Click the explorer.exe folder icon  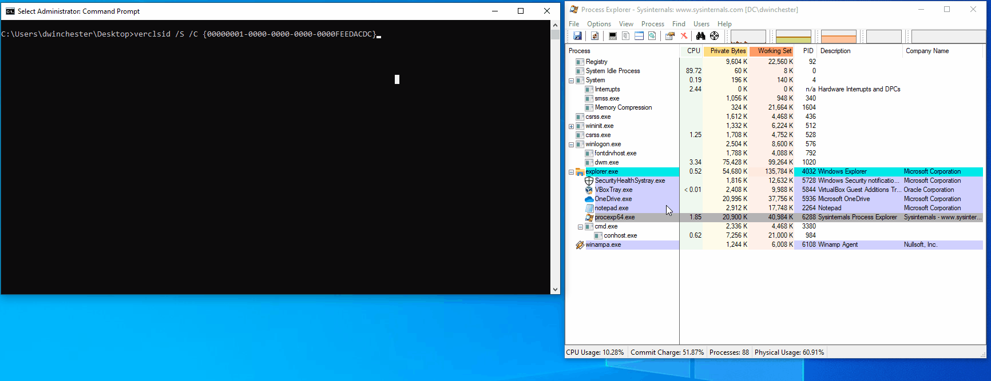click(x=580, y=171)
